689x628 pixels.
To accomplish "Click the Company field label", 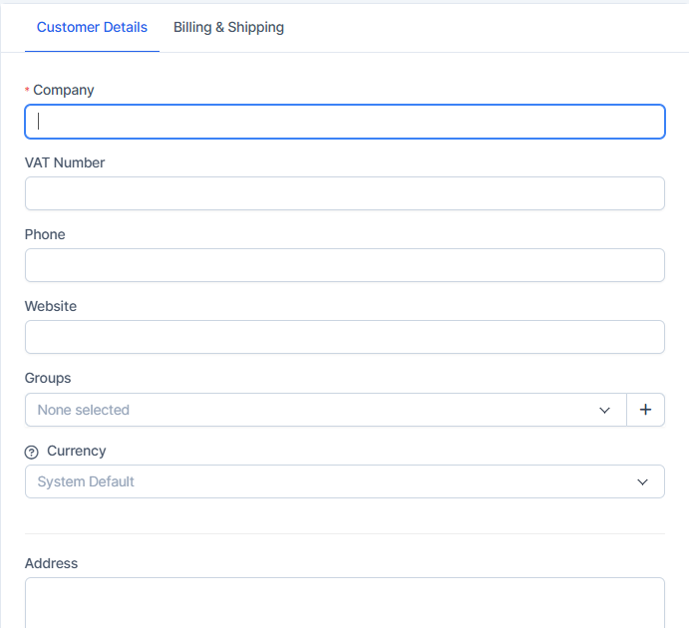I will click(x=63, y=90).
